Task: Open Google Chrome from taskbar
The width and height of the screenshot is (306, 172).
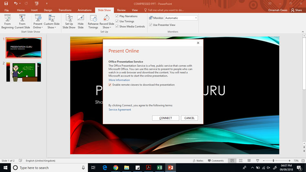Action: 116,168
